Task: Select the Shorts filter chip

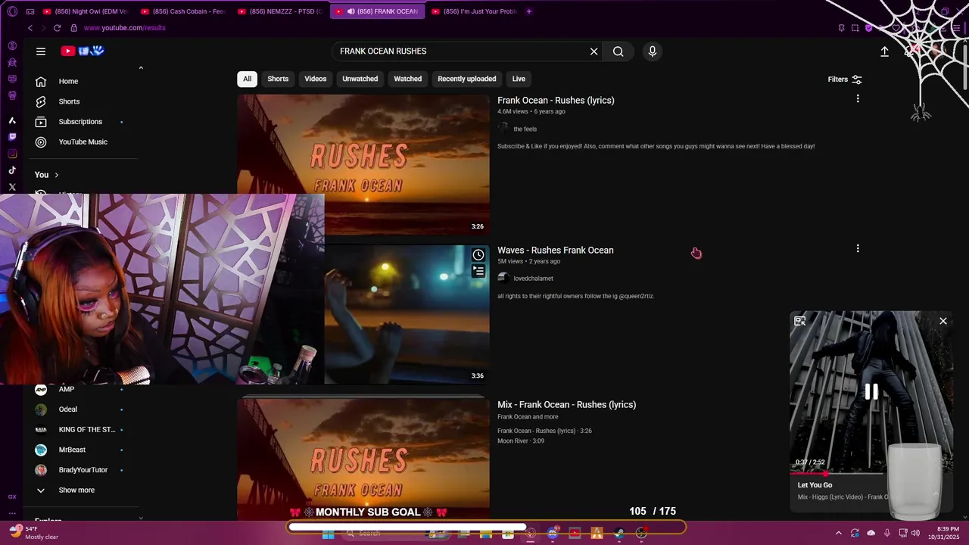Action: click(x=278, y=79)
